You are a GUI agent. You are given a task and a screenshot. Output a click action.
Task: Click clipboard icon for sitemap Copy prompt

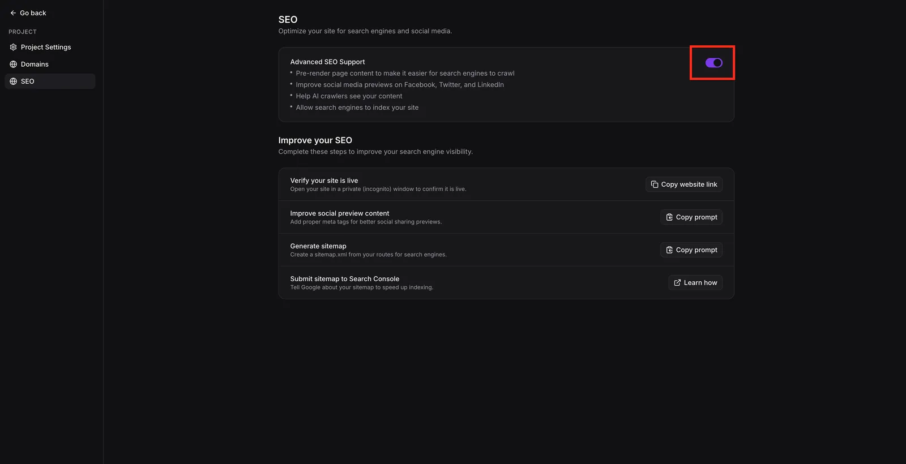tap(669, 250)
